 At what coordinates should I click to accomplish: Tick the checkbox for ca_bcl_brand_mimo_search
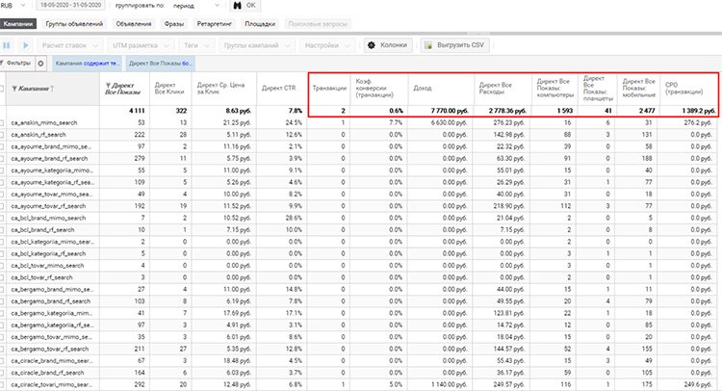2,218
